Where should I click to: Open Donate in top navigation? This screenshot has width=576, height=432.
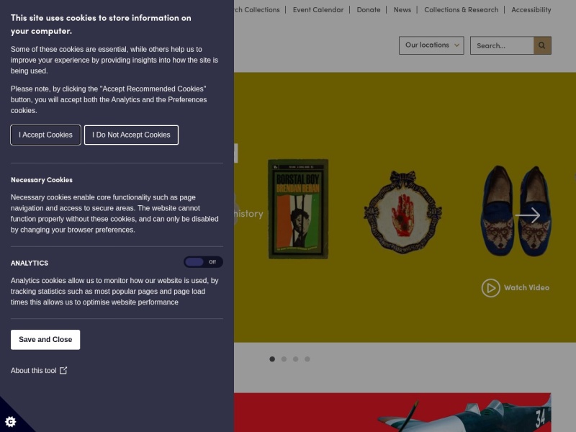(369, 10)
